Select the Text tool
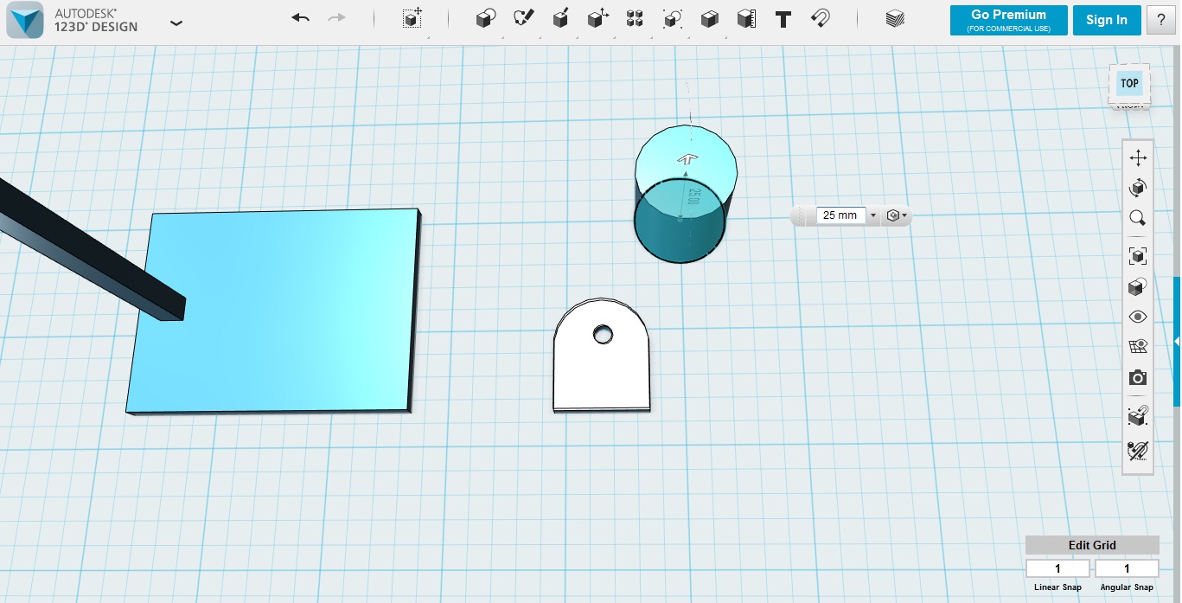Screen dimensions: 1182x603 (783, 19)
